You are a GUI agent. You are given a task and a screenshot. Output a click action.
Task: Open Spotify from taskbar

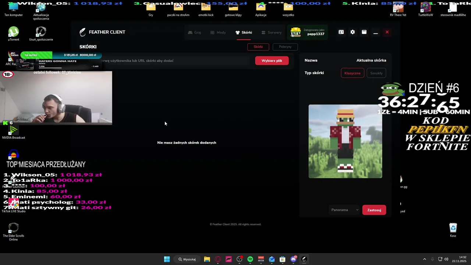tap(250, 259)
